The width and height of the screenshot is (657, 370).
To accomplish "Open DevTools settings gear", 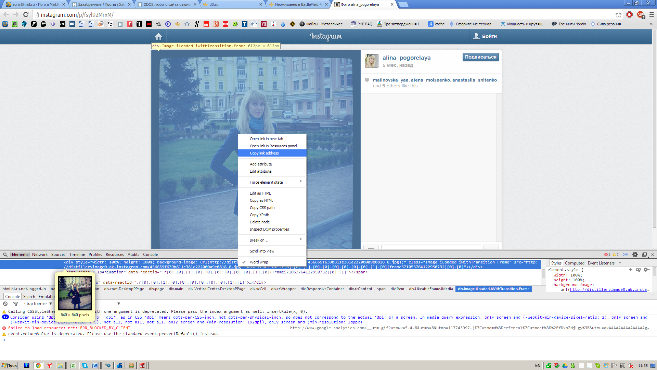I will pos(635,255).
